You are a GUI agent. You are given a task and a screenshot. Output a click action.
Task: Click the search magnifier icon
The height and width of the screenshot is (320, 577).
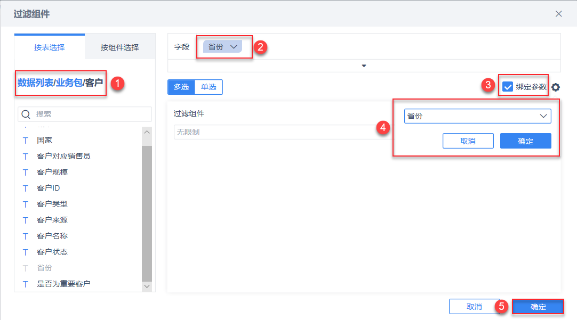pyautogui.click(x=26, y=114)
